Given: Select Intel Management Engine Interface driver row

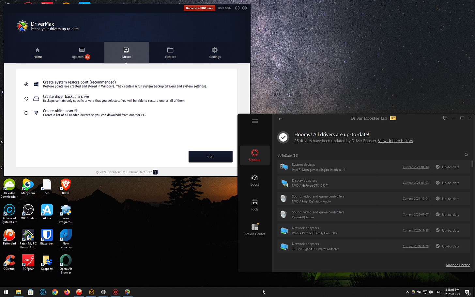Looking at the screenshot, I should point(374,167).
